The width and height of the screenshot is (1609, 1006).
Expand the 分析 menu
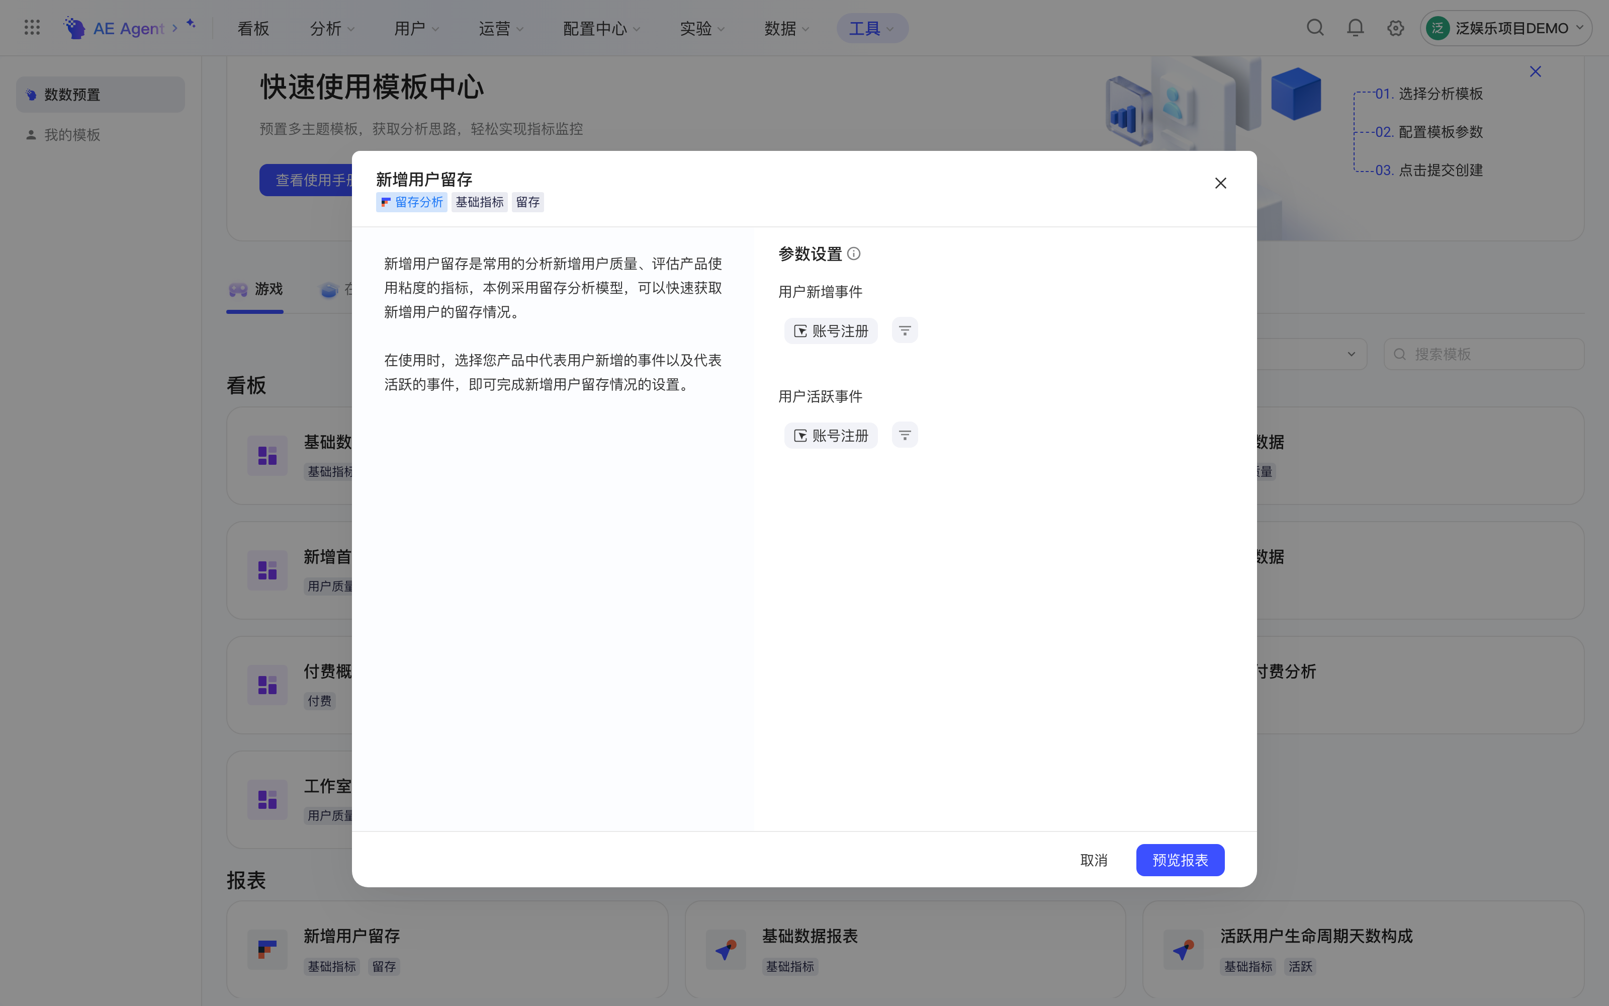332,29
